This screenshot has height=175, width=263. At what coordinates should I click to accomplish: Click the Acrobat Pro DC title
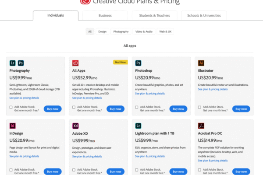[x=210, y=133]
